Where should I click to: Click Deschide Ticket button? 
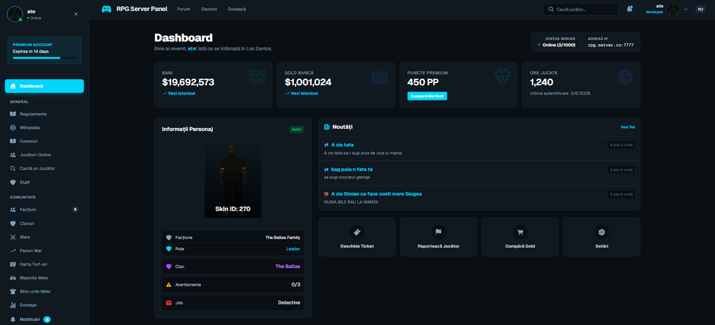(357, 236)
